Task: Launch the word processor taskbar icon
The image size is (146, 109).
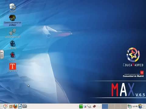Action: (20, 106)
